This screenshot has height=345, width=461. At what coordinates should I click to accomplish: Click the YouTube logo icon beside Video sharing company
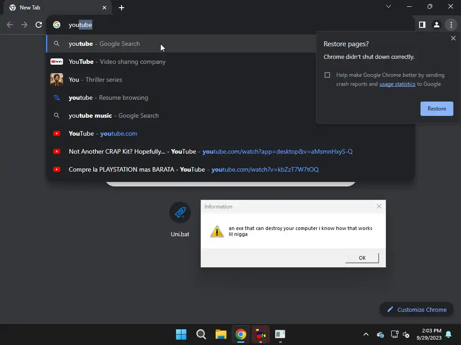57,62
